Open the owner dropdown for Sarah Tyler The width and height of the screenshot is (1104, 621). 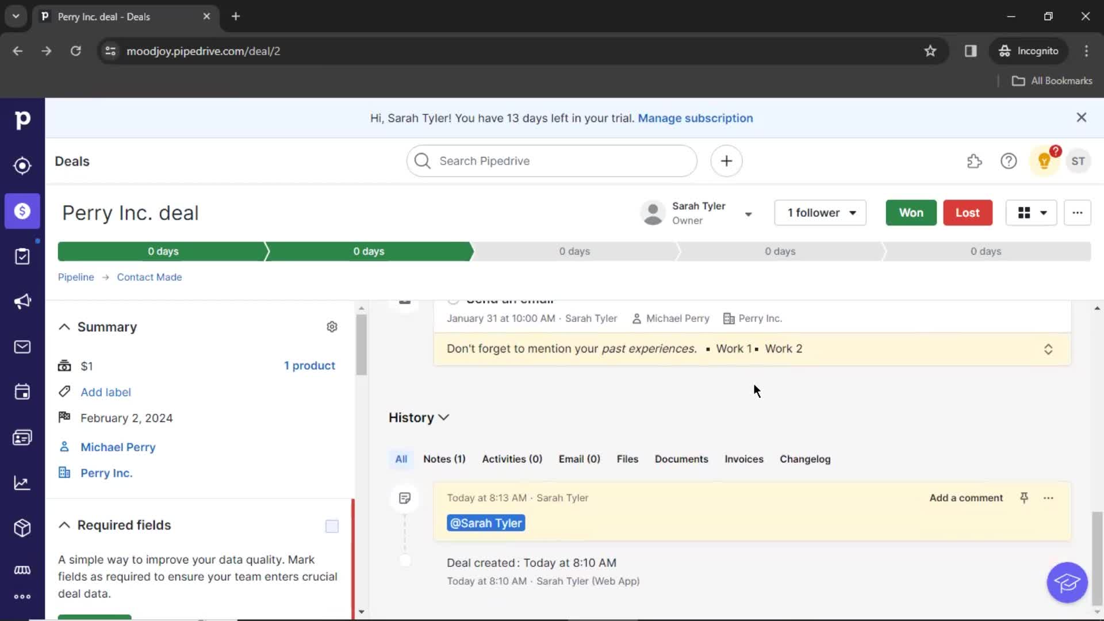pos(749,212)
